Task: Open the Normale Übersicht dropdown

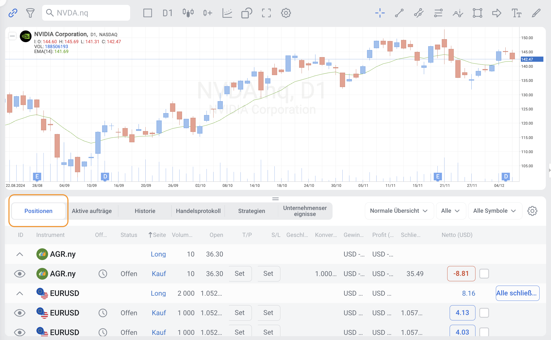Action: pos(399,211)
